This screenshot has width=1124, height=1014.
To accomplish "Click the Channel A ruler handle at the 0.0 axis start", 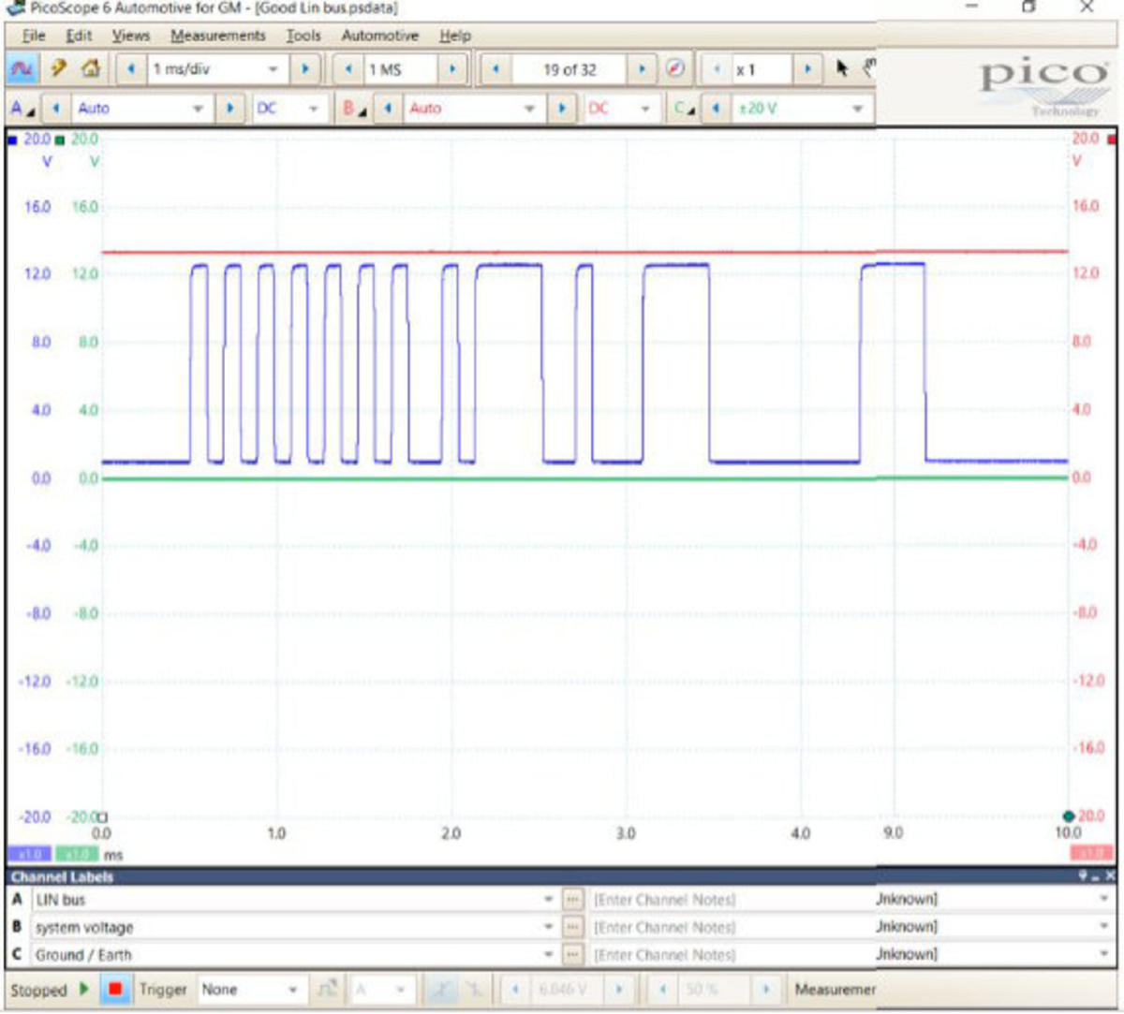I will 103,816.
